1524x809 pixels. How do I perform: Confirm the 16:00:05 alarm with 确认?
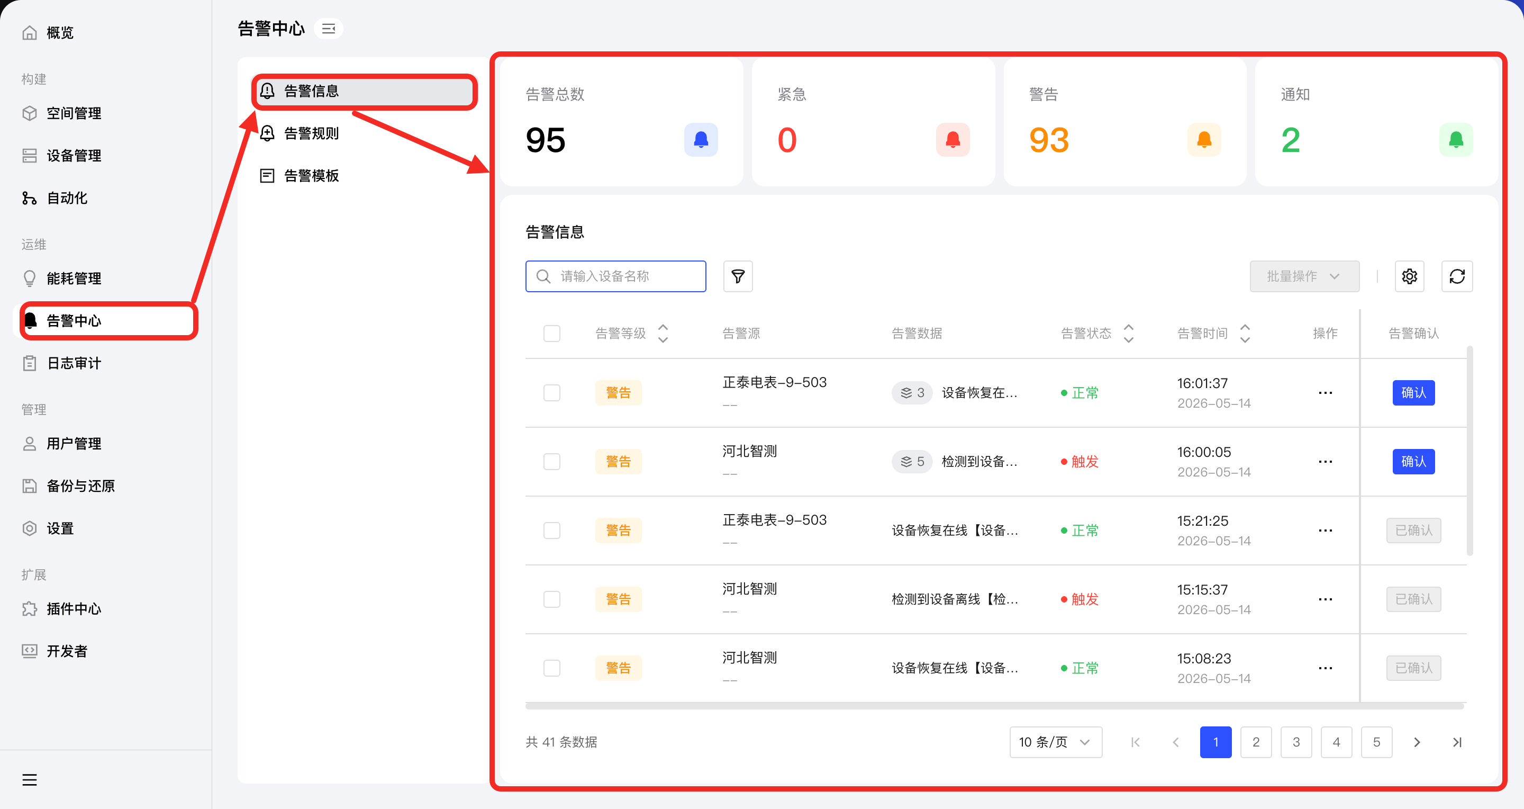click(1413, 462)
